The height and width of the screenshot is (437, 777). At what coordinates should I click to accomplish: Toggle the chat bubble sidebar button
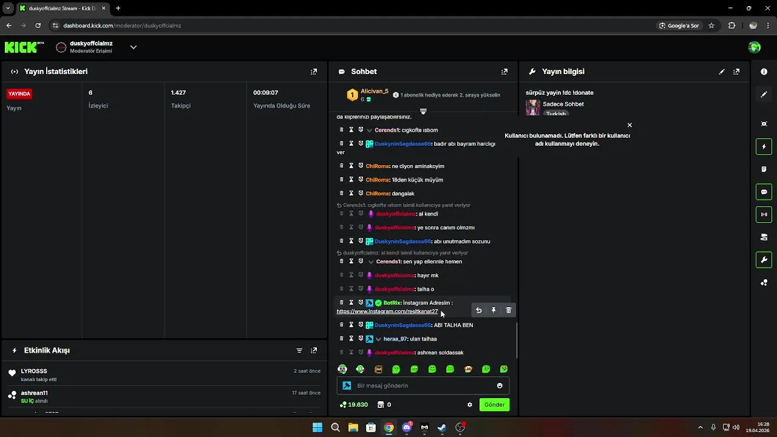pyautogui.click(x=764, y=192)
